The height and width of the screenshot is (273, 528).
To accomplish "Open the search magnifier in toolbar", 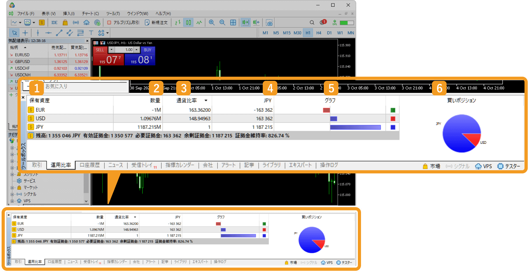I will [x=312, y=23].
